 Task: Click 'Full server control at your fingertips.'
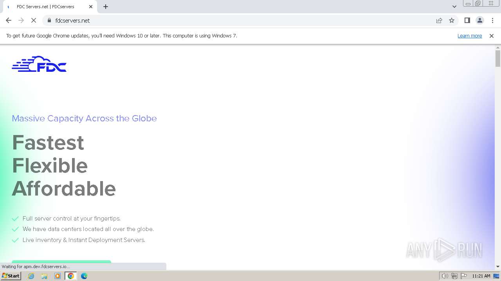click(72, 219)
